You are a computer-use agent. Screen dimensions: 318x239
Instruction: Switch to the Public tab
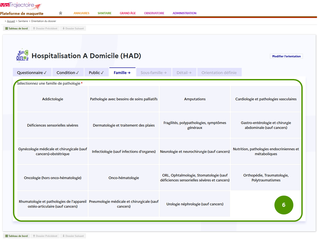(x=96, y=72)
